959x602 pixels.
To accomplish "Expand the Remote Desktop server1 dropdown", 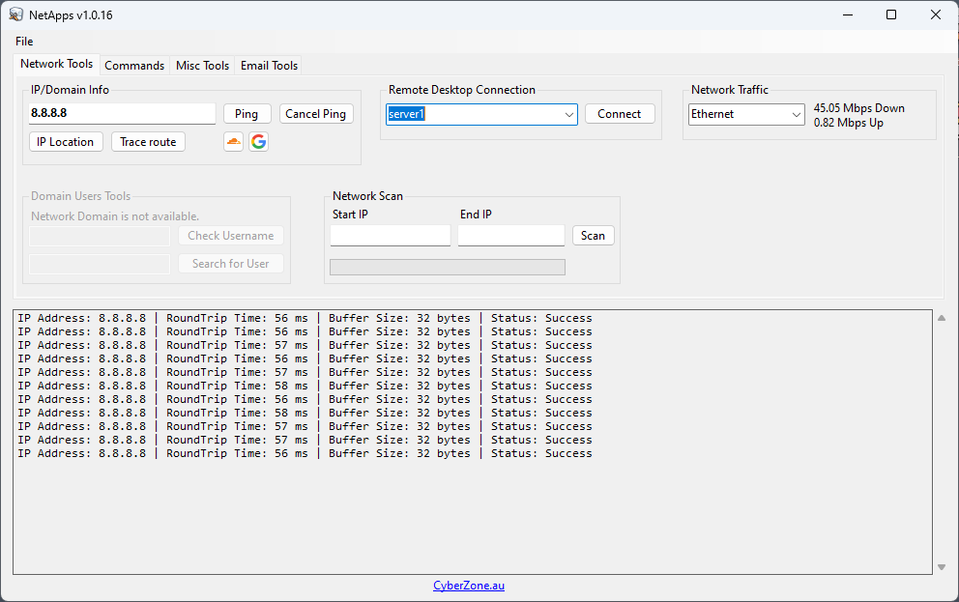I will (x=568, y=115).
